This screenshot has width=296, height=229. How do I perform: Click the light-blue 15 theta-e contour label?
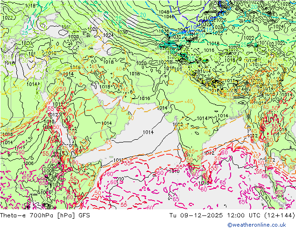coord(209,29)
